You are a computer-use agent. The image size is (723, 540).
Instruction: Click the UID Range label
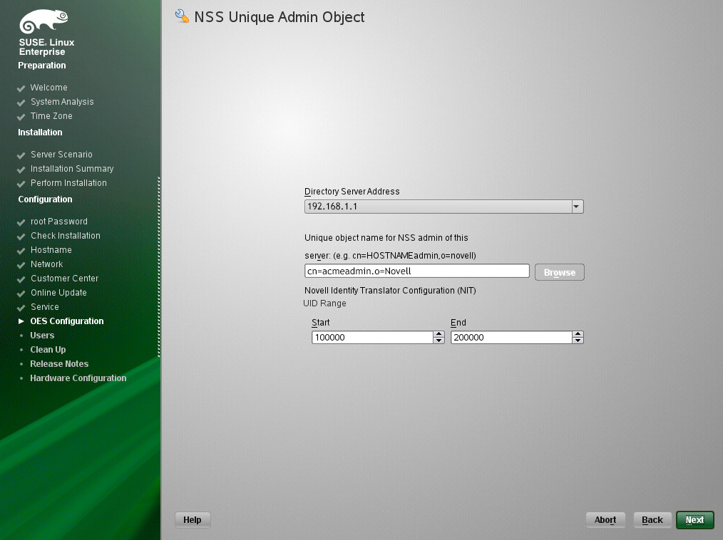(x=324, y=303)
